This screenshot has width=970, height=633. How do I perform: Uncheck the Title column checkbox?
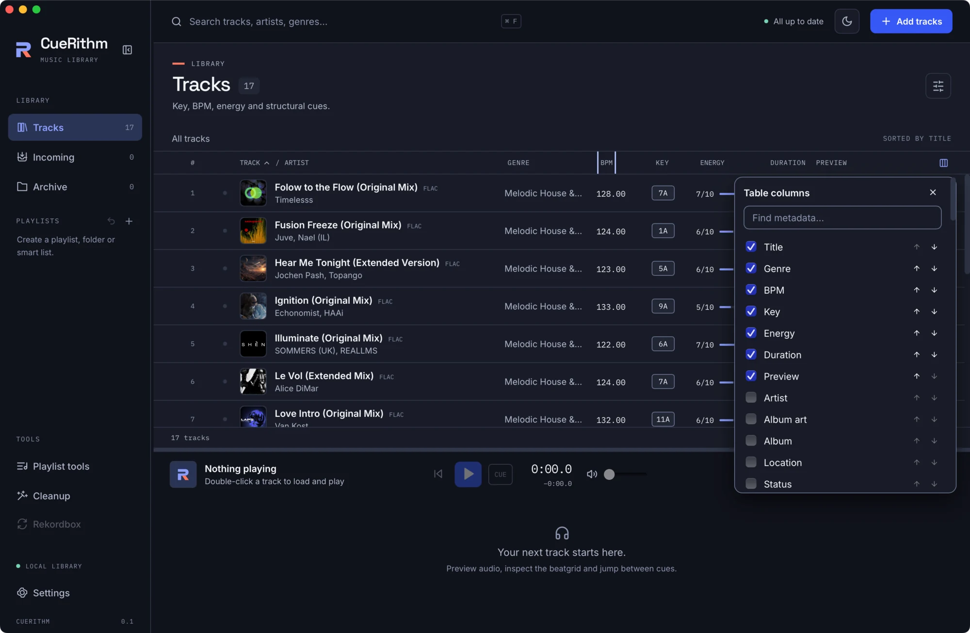click(x=751, y=247)
